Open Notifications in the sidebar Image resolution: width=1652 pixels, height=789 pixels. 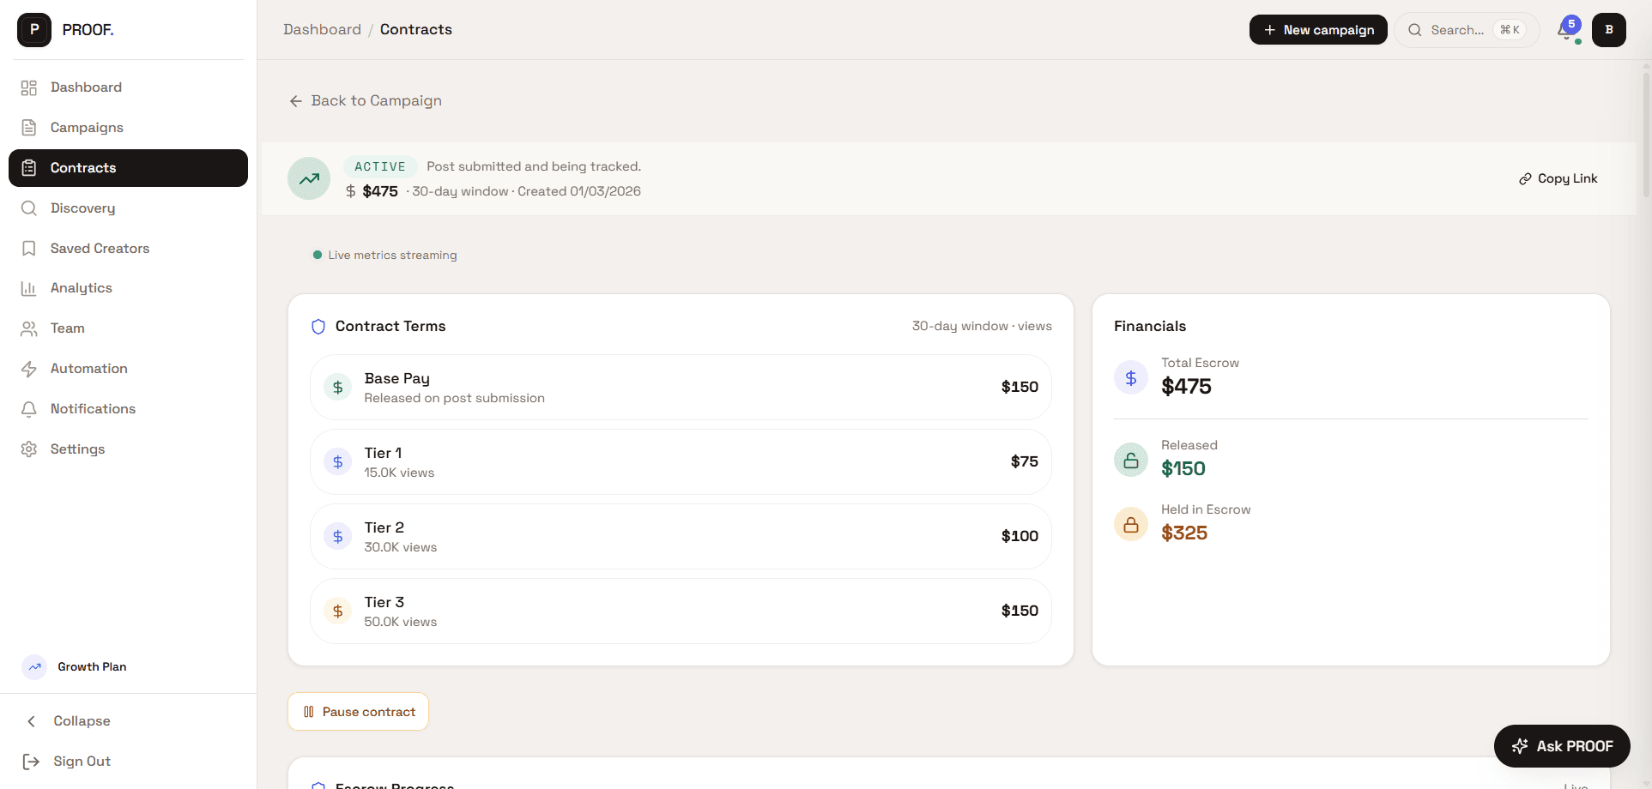pos(128,409)
